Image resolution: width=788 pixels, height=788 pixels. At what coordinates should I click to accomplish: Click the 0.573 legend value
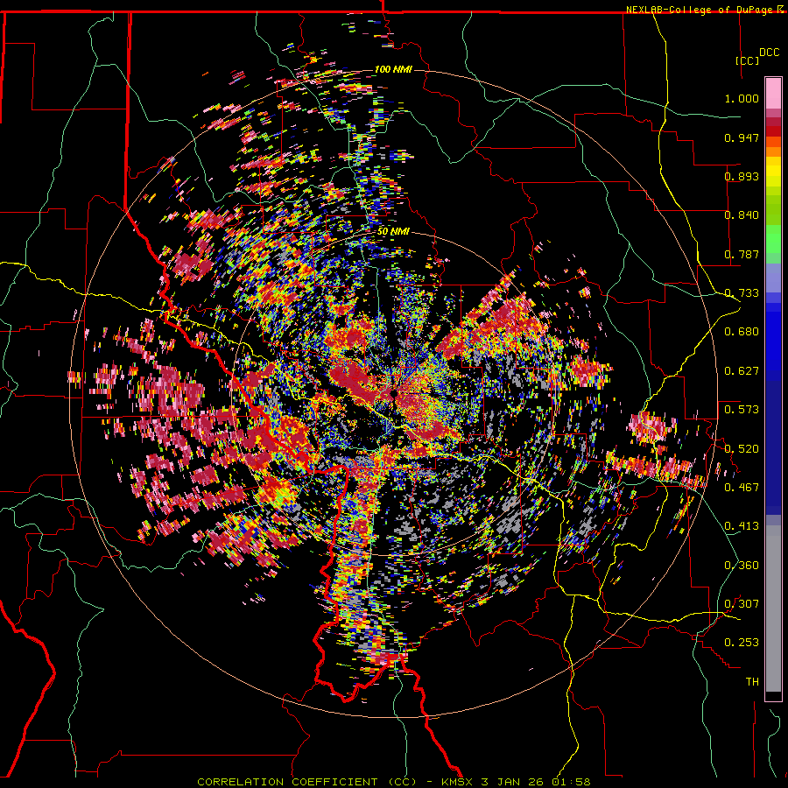[x=742, y=410]
